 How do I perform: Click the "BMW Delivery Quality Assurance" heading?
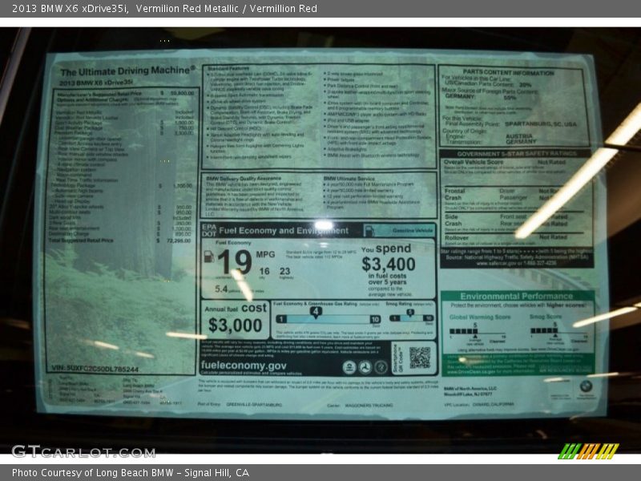tap(244, 178)
